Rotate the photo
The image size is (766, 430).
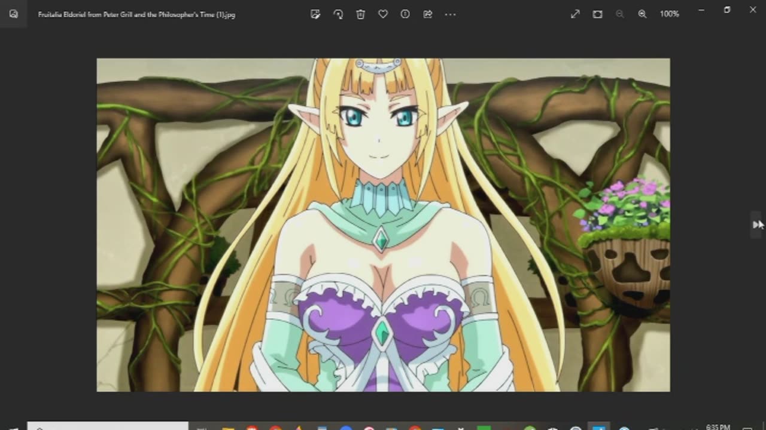tap(338, 14)
